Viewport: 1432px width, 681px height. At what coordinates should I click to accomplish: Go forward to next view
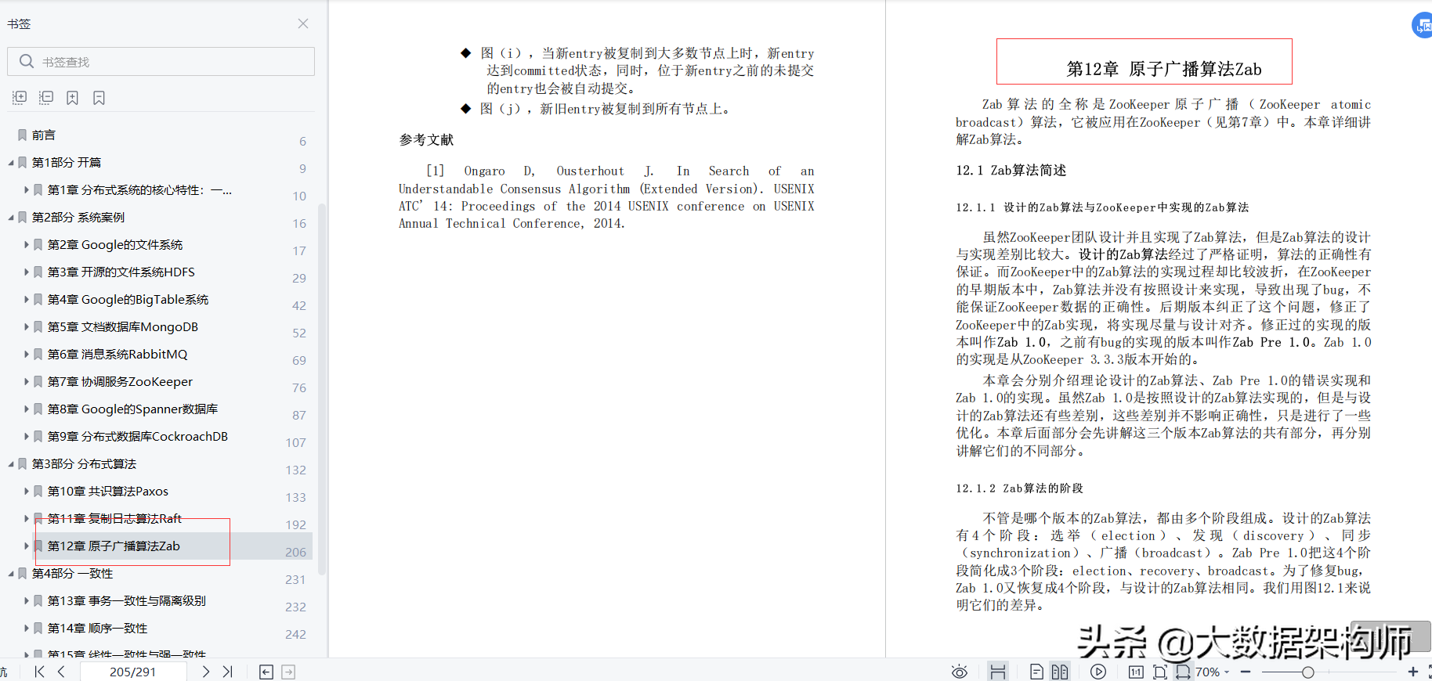[288, 672]
